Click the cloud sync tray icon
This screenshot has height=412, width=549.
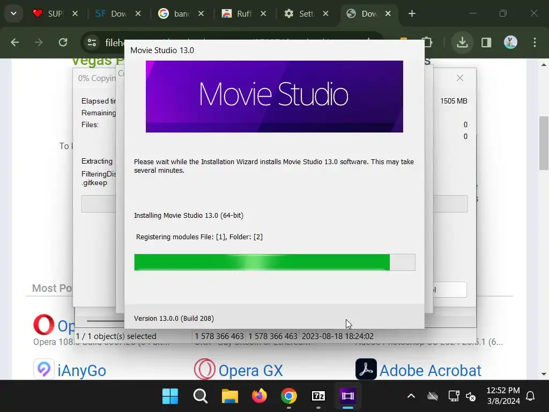coord(433,396)
